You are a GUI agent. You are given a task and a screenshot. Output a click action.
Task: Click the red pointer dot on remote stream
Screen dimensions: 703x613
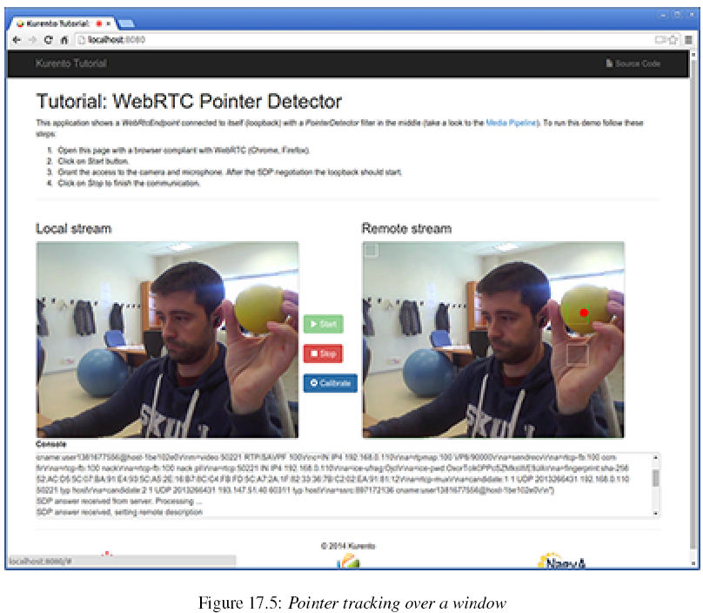click(x=584, y=313)
